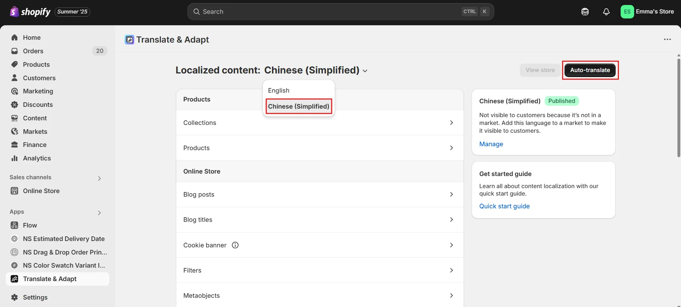
Task: Select Chinese (Simplified) in language menu
Action: (299, 106)
